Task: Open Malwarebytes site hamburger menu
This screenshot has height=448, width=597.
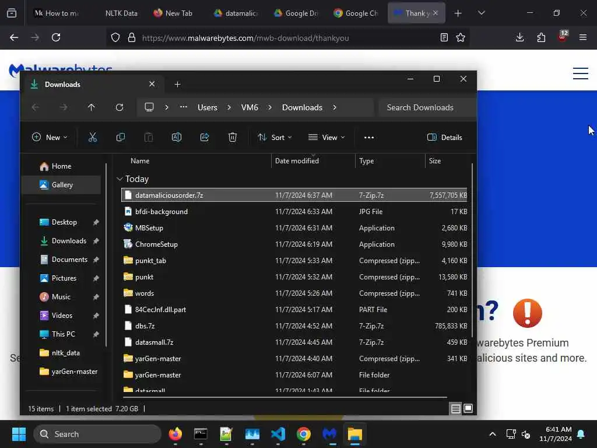Action: click(x=581, y=73)
